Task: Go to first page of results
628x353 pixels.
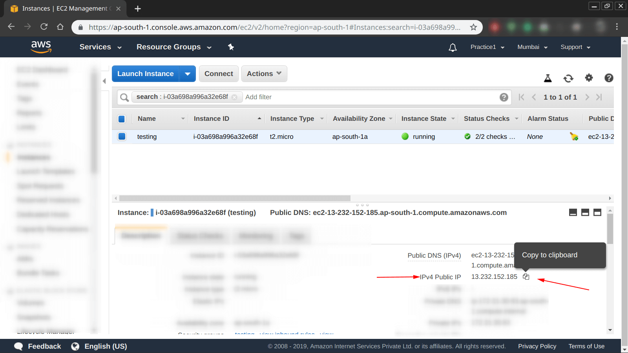Action: [521, 97]
